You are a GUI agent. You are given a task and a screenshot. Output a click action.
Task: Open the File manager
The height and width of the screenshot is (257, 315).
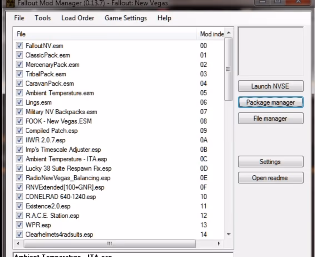[x=271, y=119]
